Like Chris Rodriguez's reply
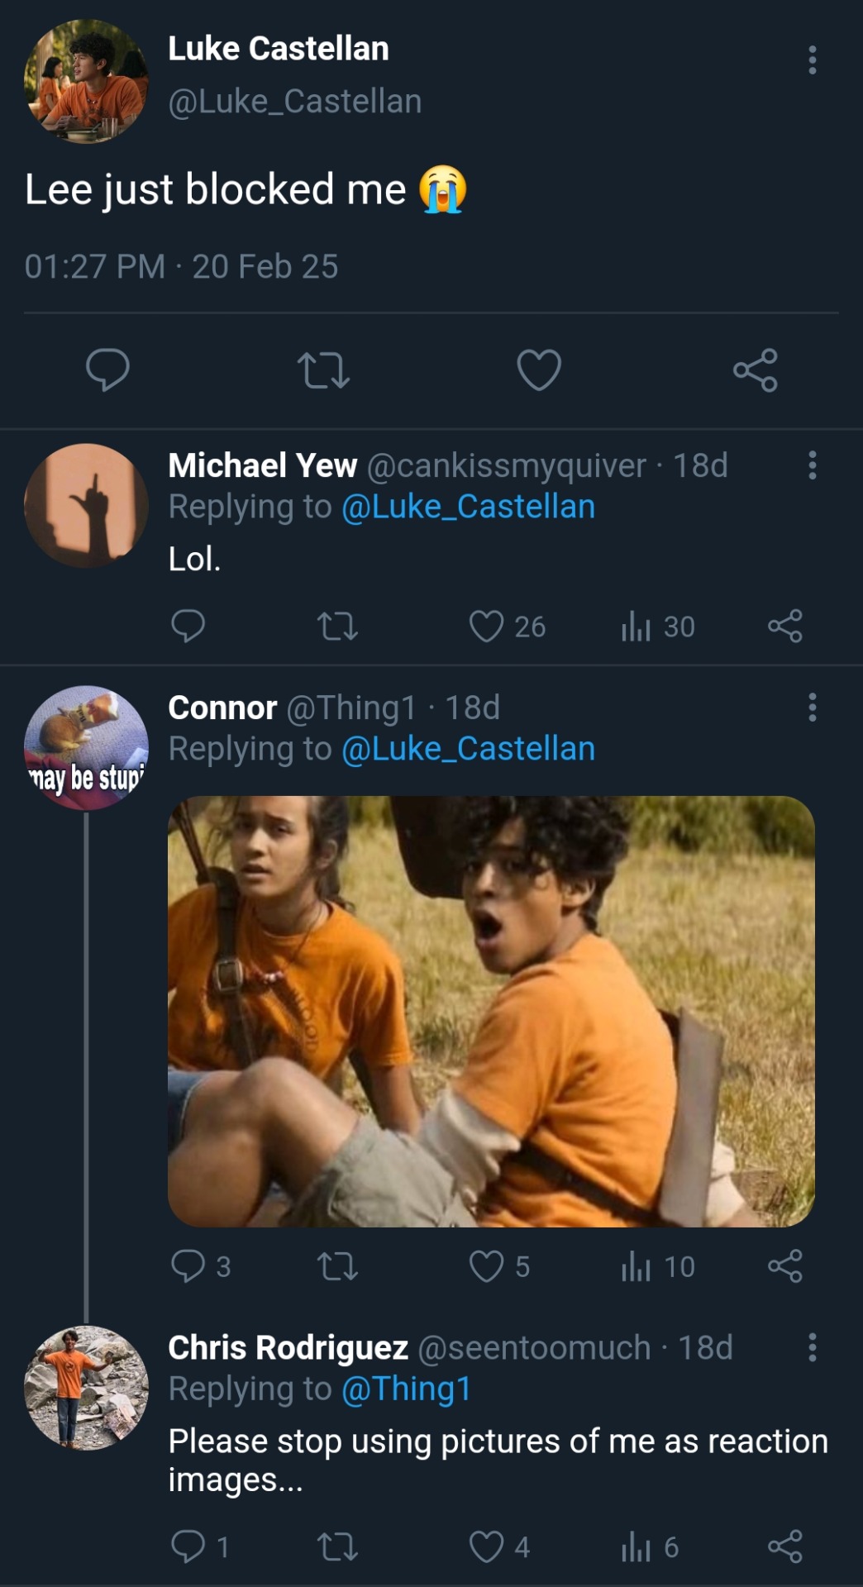 [x=486, y=1546]
